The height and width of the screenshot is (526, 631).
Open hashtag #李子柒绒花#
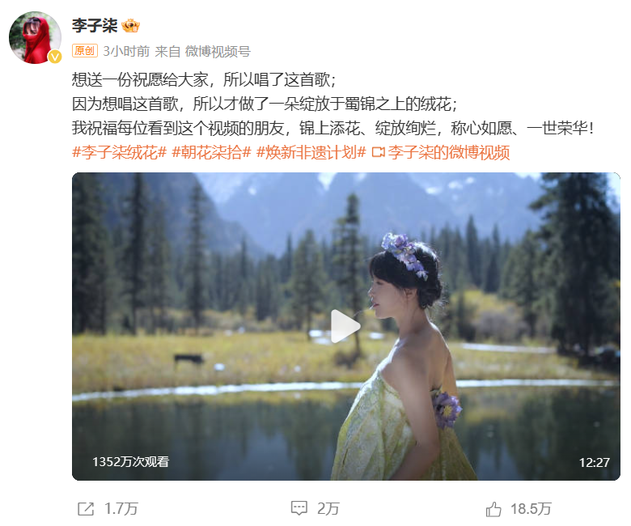[x=119, y=152]
